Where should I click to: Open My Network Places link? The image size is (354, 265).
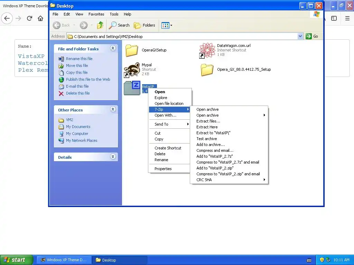click(x=82, y=141)
